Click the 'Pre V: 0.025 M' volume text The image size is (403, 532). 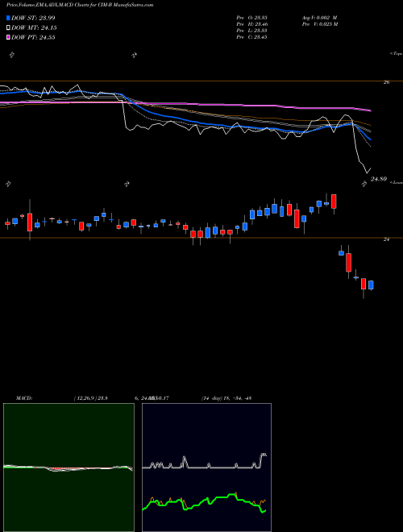tap(321, 24)
